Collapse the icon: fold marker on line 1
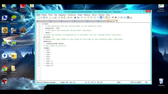 [43, 24]
